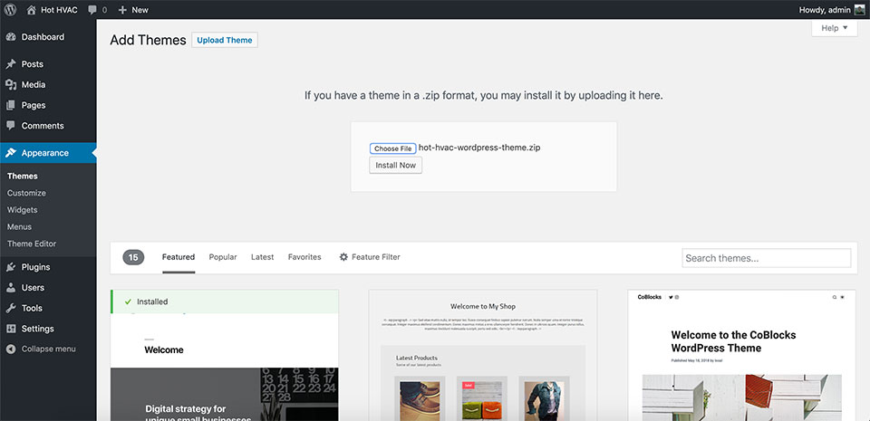Screen dimensions: 870x421
Task: Open the Theme Editor submenu item
Action: [32, 244]
